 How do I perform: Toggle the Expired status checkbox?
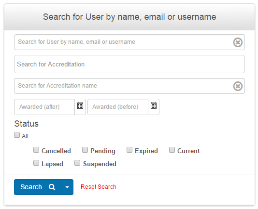point(129,150)
